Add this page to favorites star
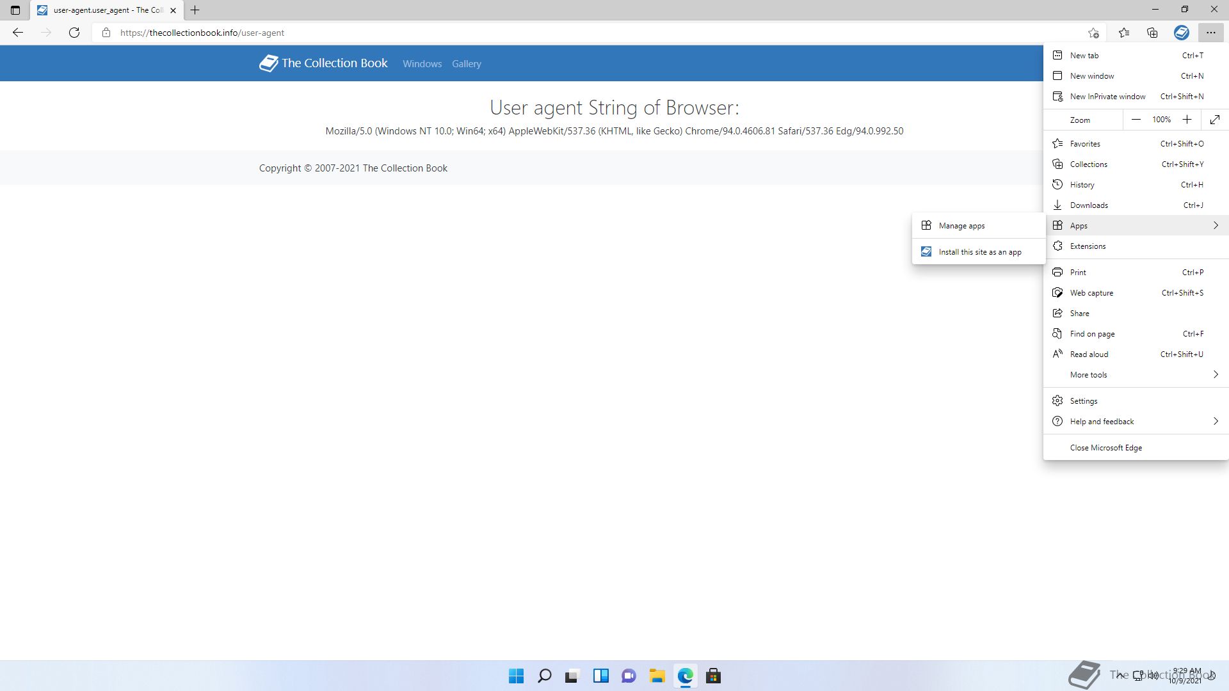Viewport: 1229px width, 691px height. point(1093,33)
